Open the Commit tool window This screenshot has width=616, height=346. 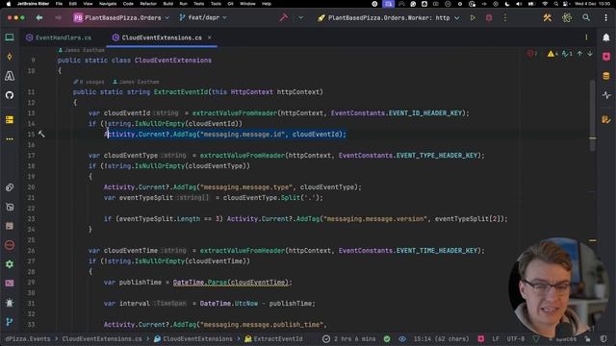[10, 57]
